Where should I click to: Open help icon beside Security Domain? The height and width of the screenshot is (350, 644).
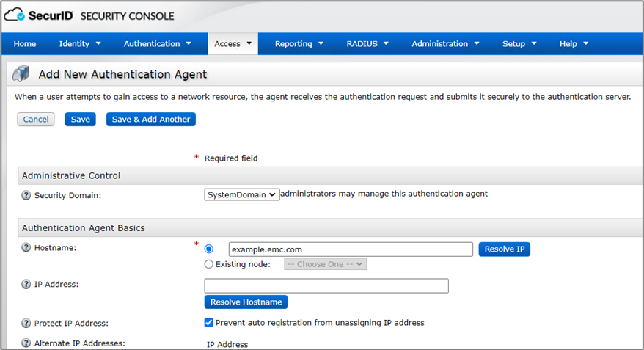(26, 195)
